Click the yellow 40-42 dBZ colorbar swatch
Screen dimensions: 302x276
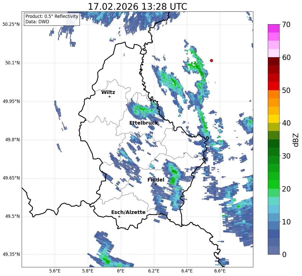[273, 119]
